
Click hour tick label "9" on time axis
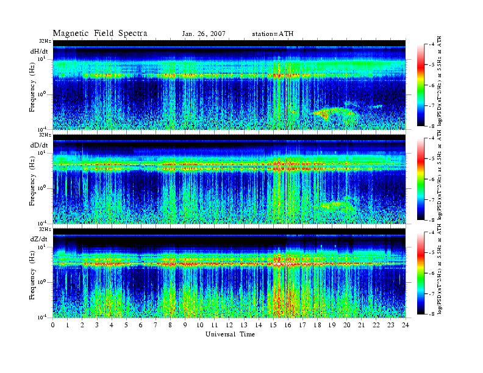click(x=185, y=325)
